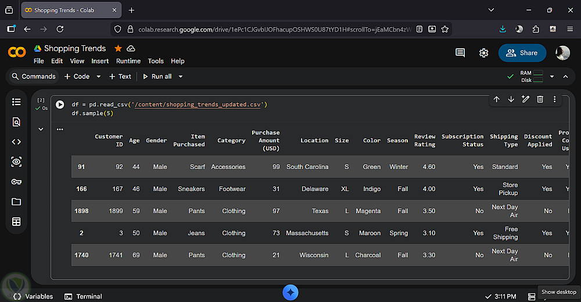The width and height of the screenshot is (581, 302).
Task: Open the Table of contents sidebar icon
Action: (x=16, y=102)
